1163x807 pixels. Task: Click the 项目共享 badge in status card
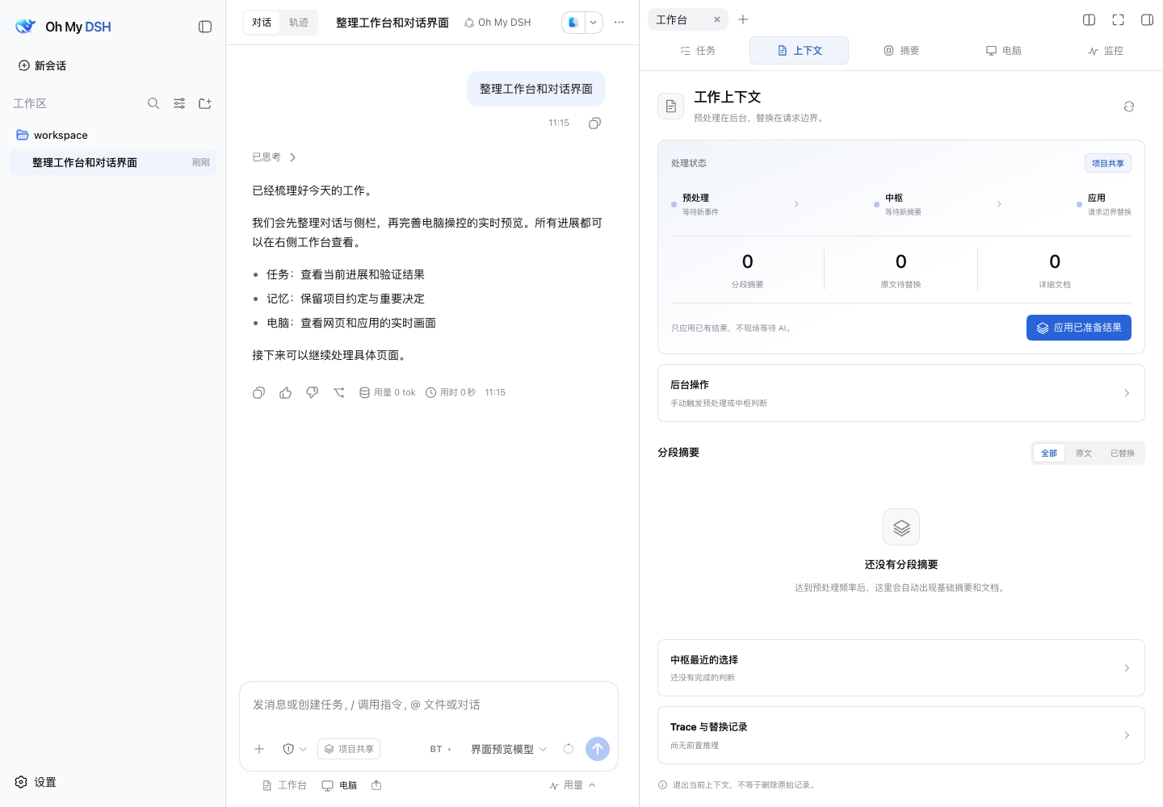click(x=1108, y=163)
